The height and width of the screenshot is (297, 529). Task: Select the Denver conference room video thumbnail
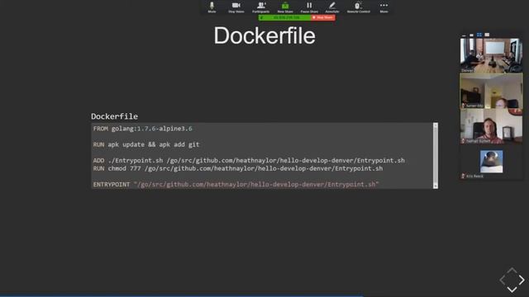coord(491,55)
